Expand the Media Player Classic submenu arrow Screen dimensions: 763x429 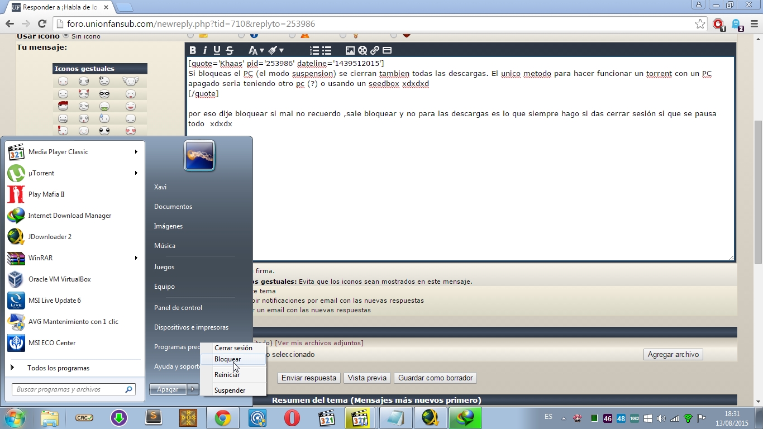point(136,152)
